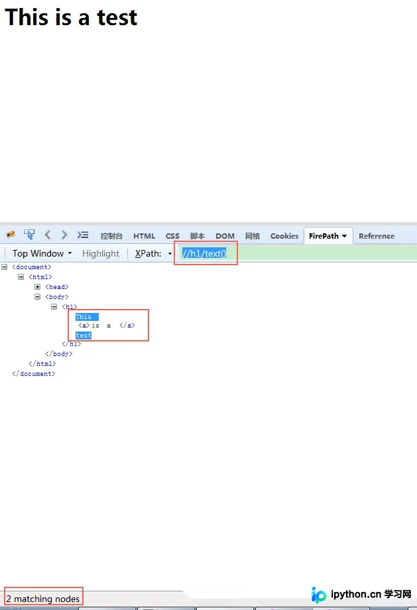Collapse the <body> node

(37, 297)
